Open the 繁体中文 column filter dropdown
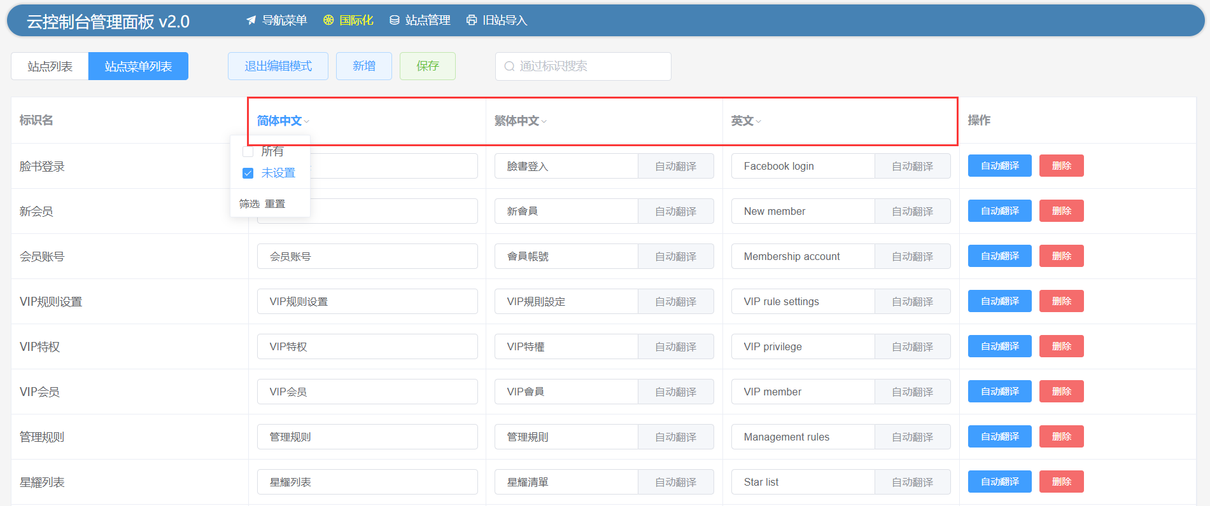The width and height of the screenshot is (1210, 506). [544, 121]
